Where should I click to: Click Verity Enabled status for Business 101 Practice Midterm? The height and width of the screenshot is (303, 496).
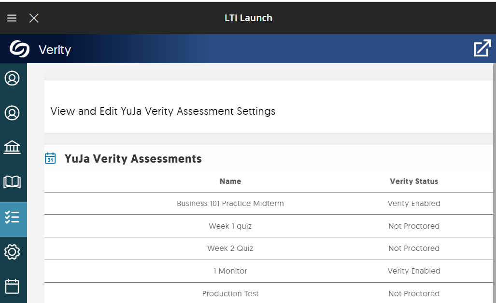coord(414,204)
